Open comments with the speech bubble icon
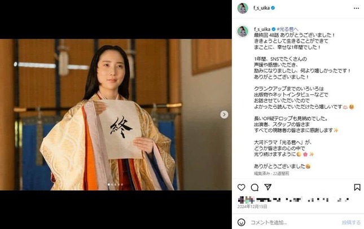Image resolution: width=364 pixels, height=229 pixels. [x=255, y=187]
